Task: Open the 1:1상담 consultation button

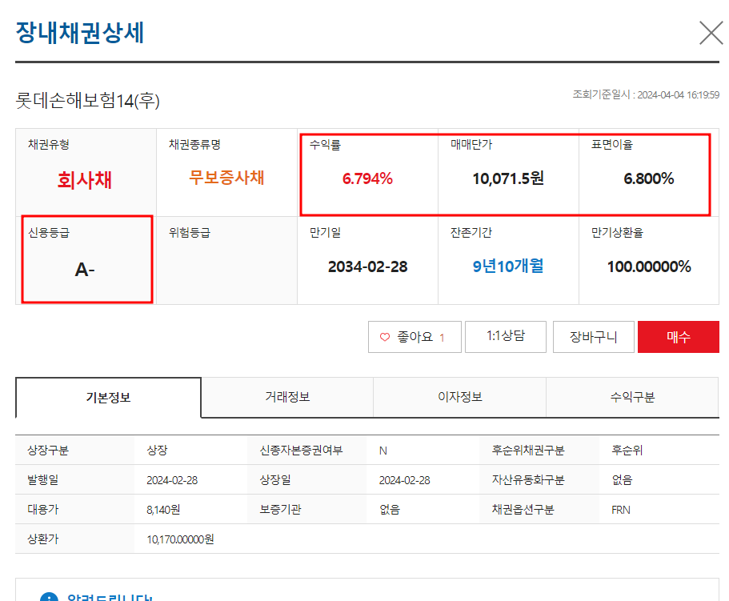Action: click(x=506, y=337)
